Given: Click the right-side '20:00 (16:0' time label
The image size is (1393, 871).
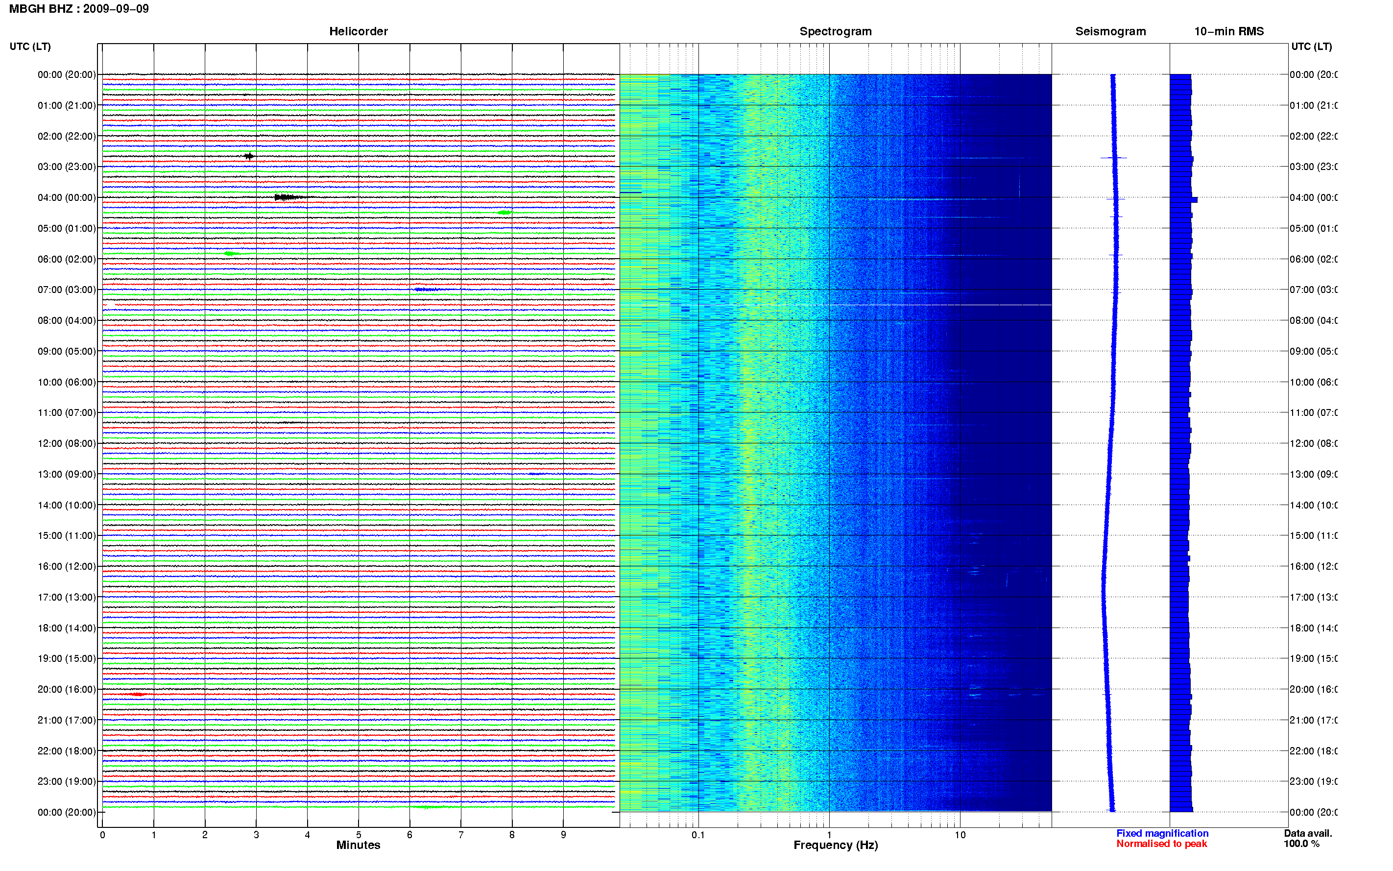Looking at the screenshot, I should [1314, 690].
